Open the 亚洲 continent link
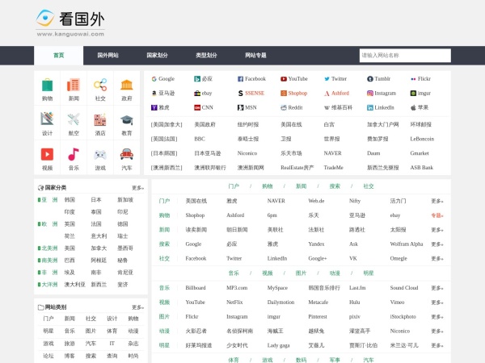485x363 pixels. [x=49, y=200]
